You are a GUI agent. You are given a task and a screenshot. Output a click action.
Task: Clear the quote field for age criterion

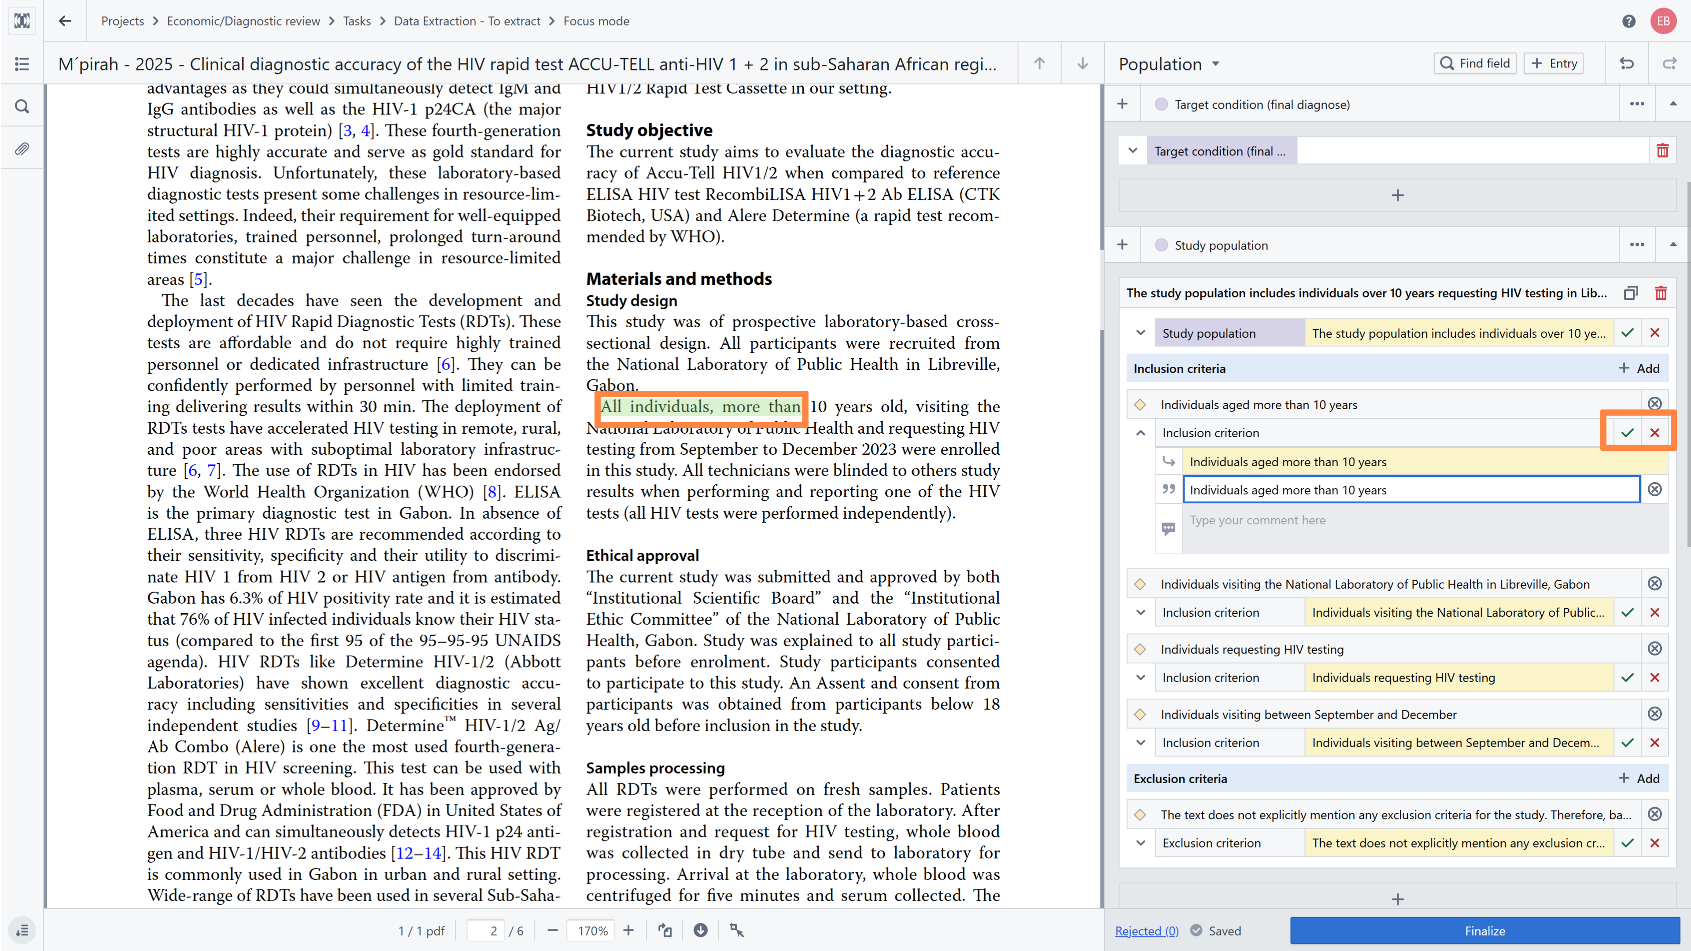tap(1655, 490)
